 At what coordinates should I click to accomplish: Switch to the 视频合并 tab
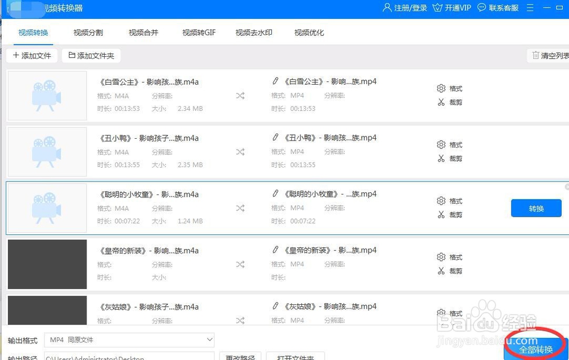click(143, 32)
